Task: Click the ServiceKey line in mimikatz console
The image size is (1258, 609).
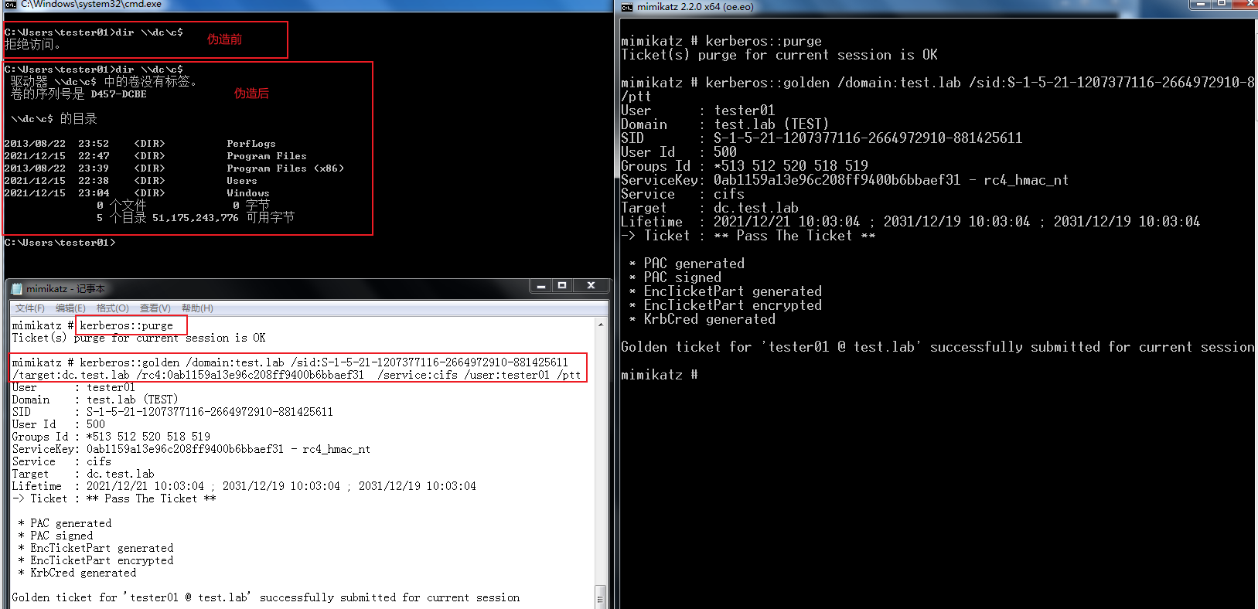Action: click(x=845, y=180)
